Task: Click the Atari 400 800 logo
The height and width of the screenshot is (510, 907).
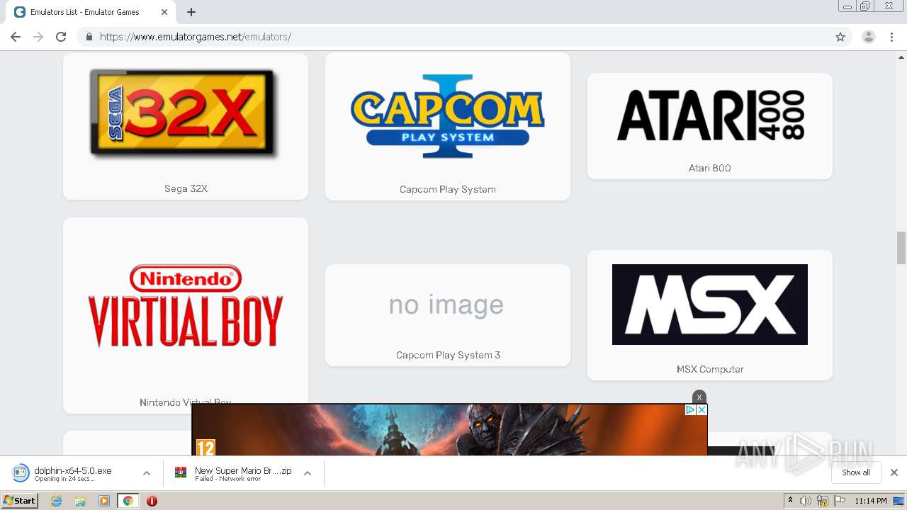Action: pyautogui.click(x=710, y=115)
